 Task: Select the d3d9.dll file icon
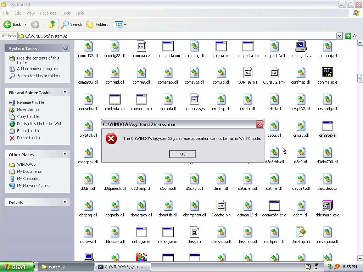click(x=301, y=152)
